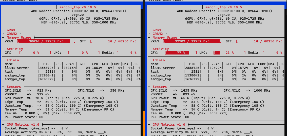Click the lact process row in 01:00.0 pane
The image size is (287, 136).
coord(217,72)
